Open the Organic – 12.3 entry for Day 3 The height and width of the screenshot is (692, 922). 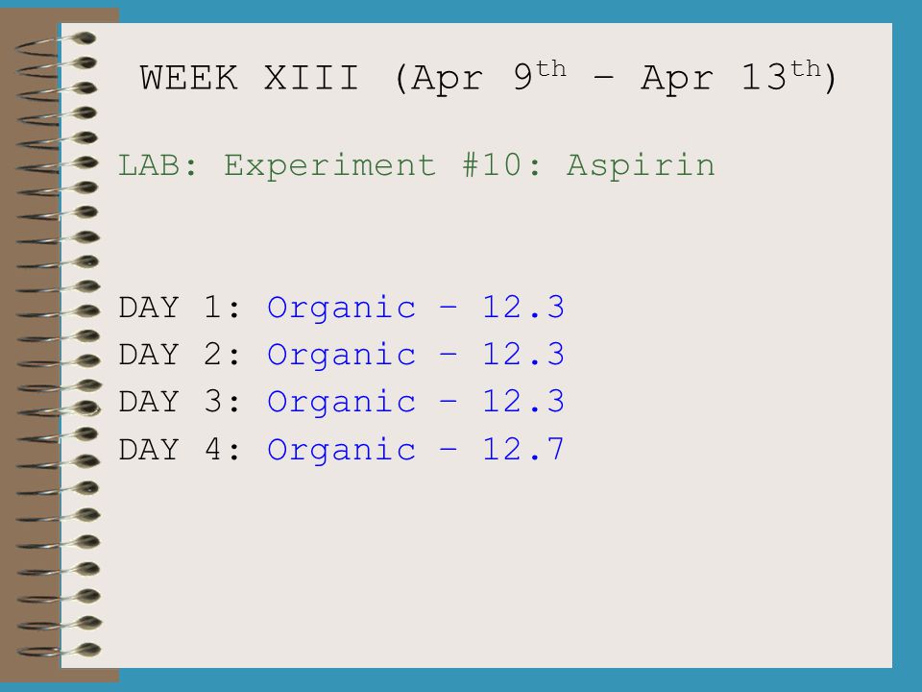(416, 402)
